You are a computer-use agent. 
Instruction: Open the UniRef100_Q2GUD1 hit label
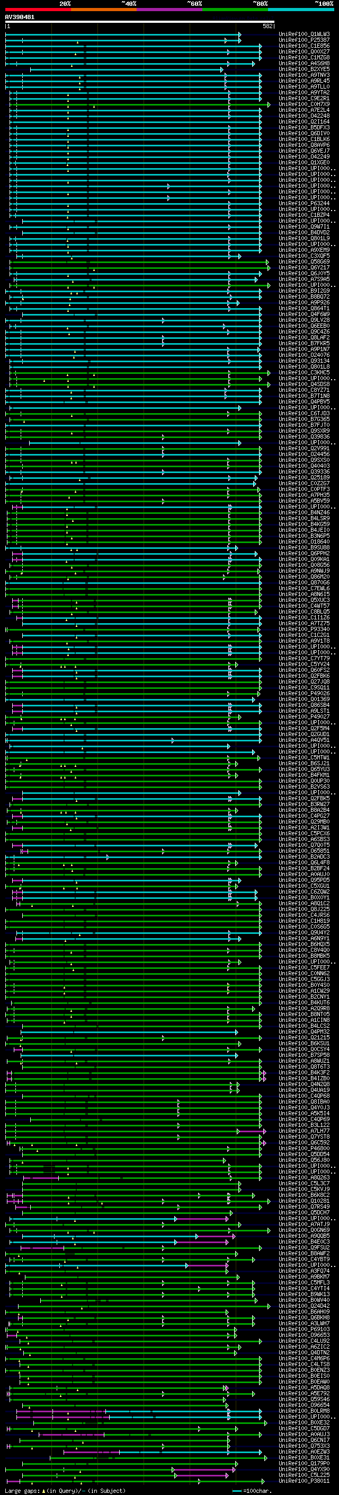pos(304,733)
